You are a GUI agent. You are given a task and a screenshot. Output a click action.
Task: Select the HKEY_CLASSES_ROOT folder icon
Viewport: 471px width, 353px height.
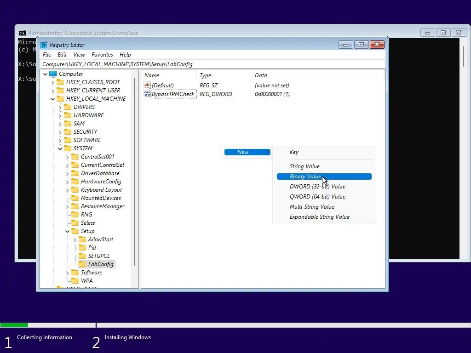coord(60,82)
